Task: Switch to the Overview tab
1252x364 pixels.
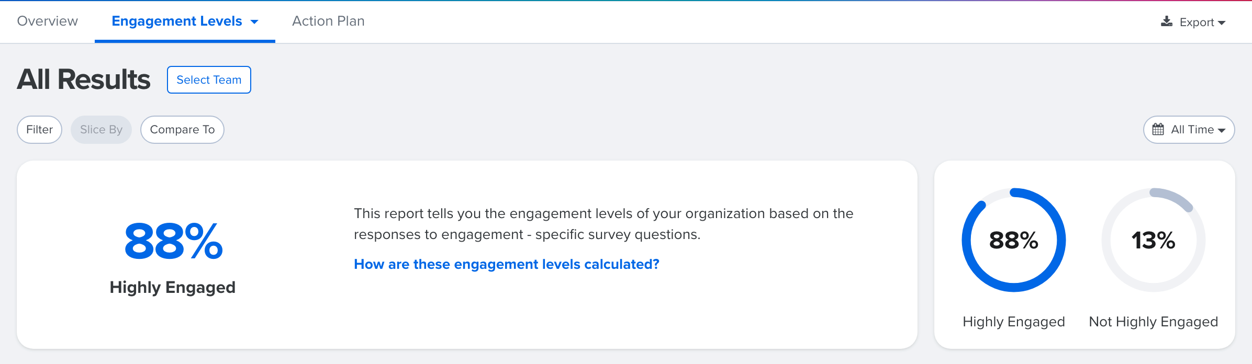Action: click(x=48, y=21)
